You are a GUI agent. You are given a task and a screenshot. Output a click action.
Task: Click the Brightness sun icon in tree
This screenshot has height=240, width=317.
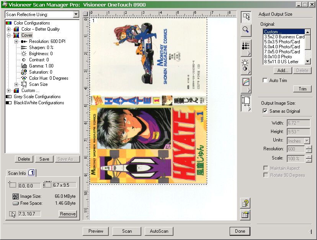coord(24,54)
